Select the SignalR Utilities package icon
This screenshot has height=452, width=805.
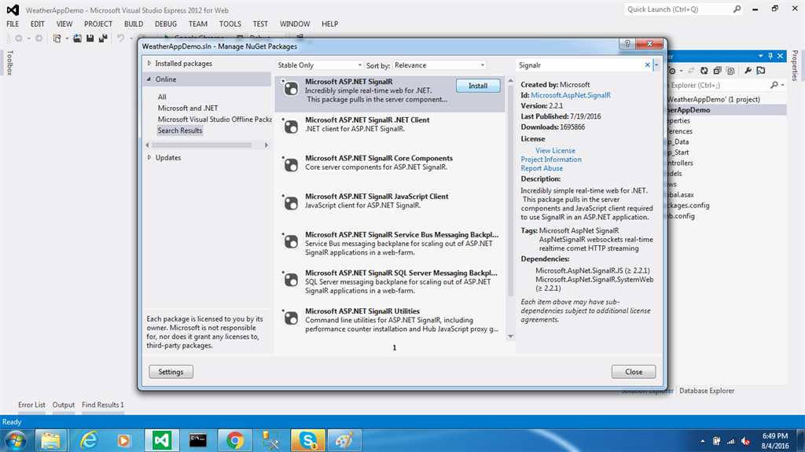point(291,318)
